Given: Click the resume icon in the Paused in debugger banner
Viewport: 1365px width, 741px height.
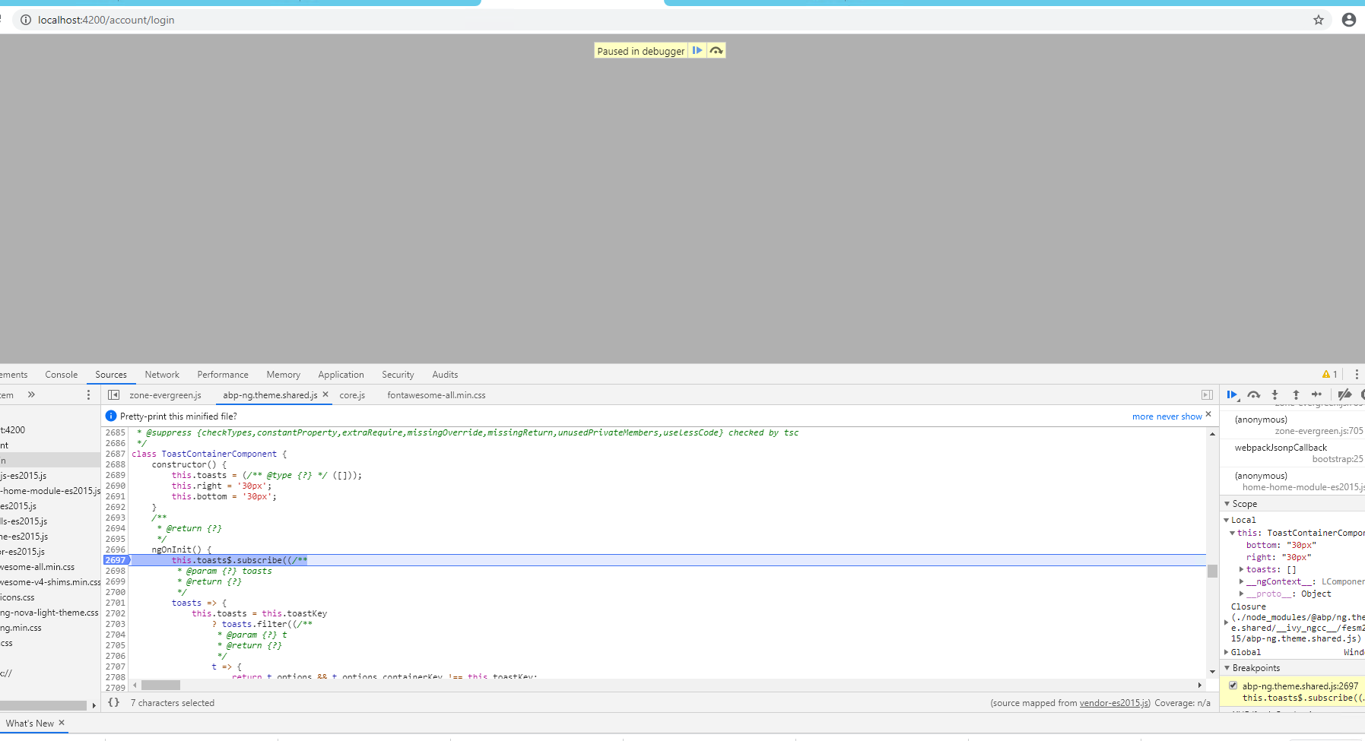Looking at the screenshot, I should [697, 50].
